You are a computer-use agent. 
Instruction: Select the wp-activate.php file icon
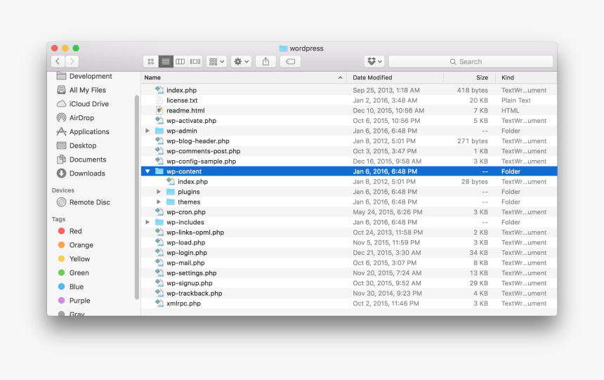(159, 120)
